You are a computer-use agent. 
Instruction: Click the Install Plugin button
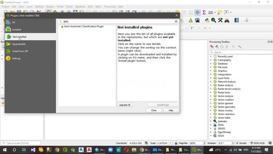coord(163,105)
